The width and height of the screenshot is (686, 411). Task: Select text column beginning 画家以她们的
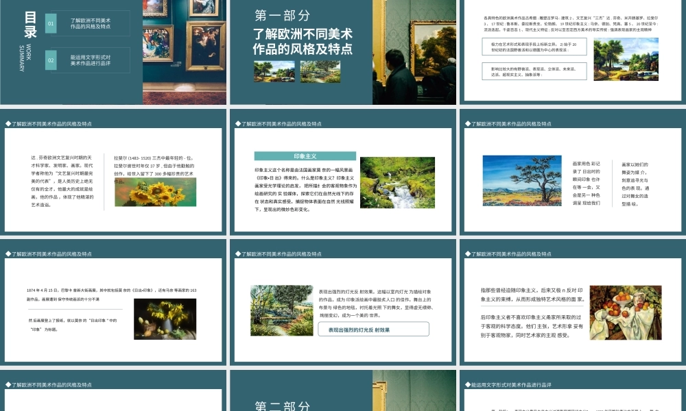click(635, 184)
